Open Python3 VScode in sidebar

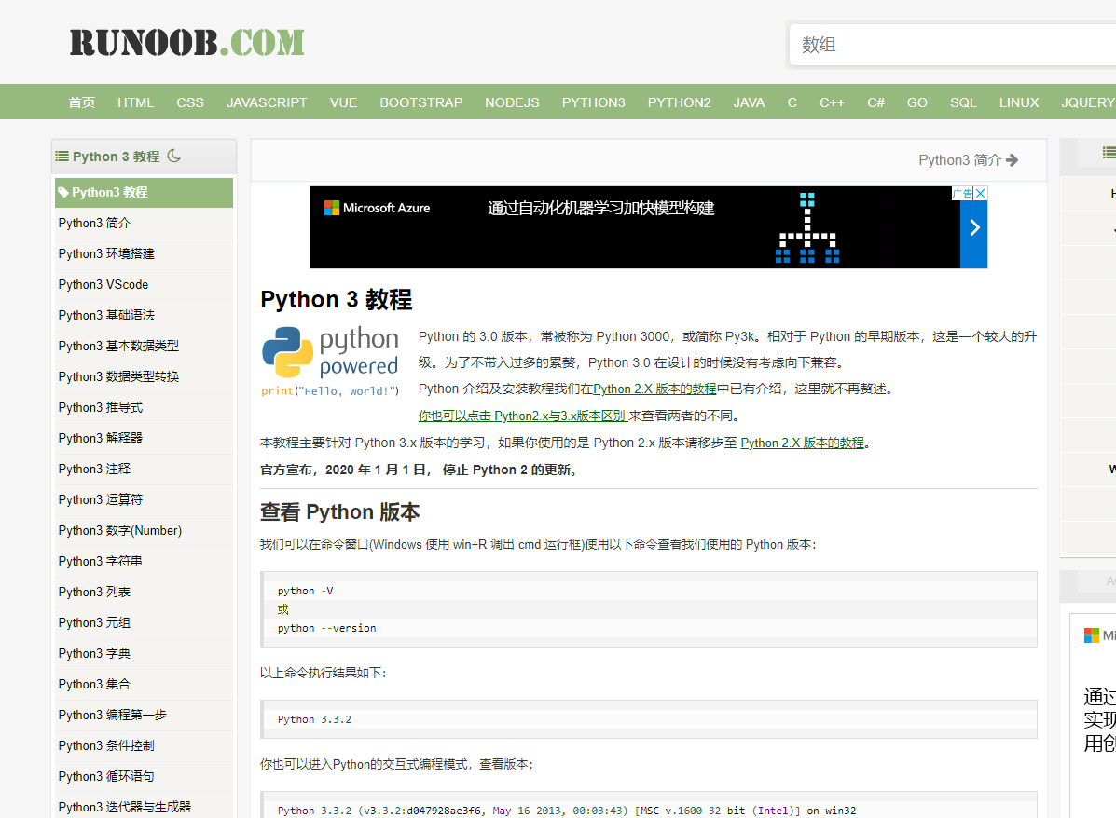[144, 284]
